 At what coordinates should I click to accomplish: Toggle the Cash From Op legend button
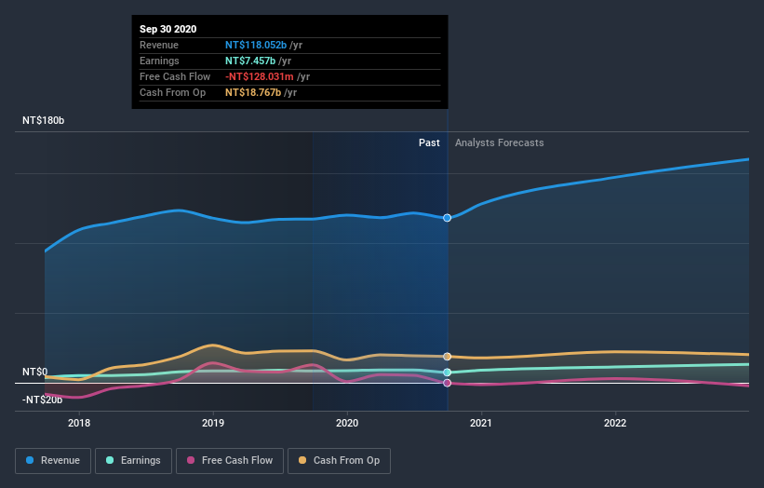pyautogui.click(x=339, y=461)
